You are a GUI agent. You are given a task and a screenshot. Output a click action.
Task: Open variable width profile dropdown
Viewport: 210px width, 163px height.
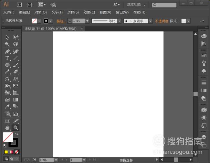pos(119,21)
